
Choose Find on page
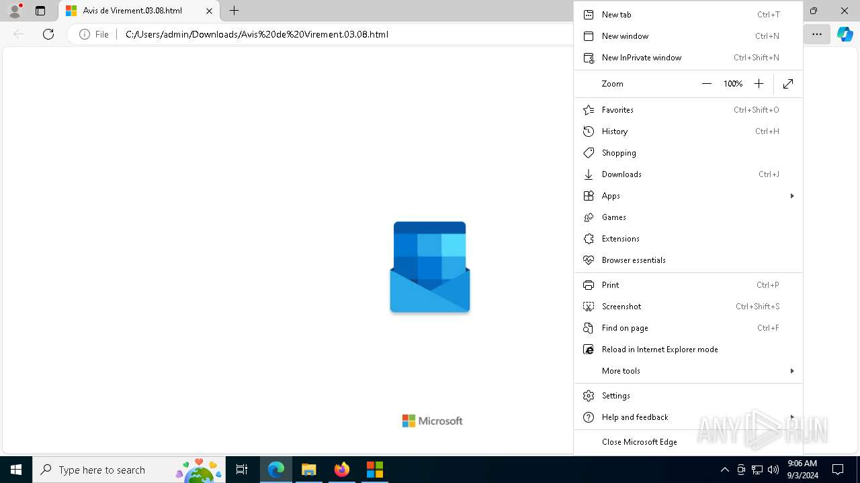click(688, 328)
